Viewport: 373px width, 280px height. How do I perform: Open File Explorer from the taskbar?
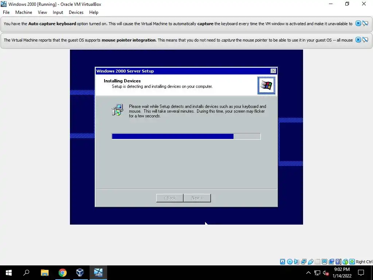pos(44,273)
